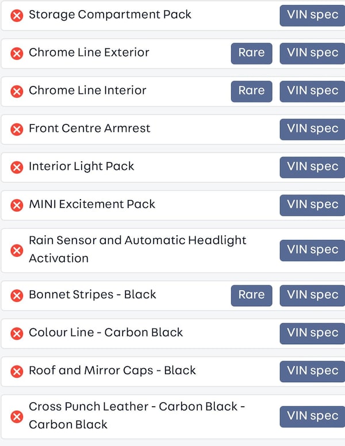Open VIN spec for Cross Punch Leather

(312, 416)
